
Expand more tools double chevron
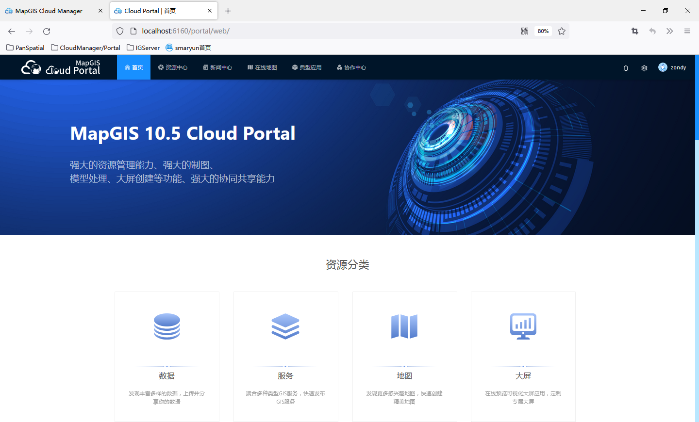(670, 31)
